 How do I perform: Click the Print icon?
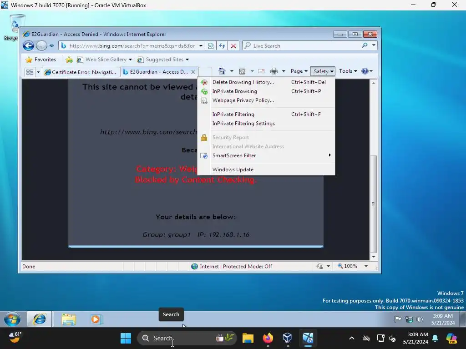(274, 71)
